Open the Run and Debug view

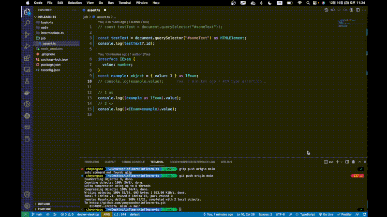point(27,46)
